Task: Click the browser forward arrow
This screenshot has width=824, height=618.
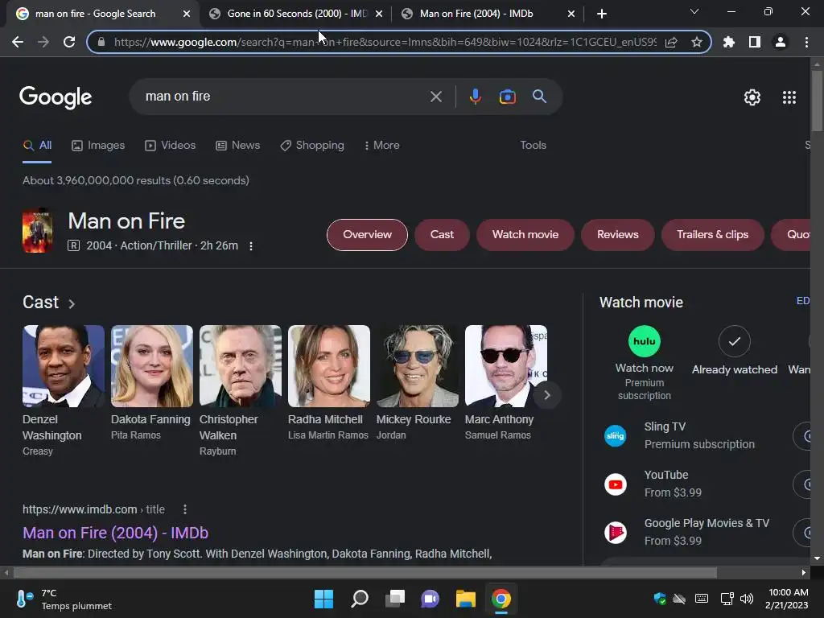Action: click(43, 42)
